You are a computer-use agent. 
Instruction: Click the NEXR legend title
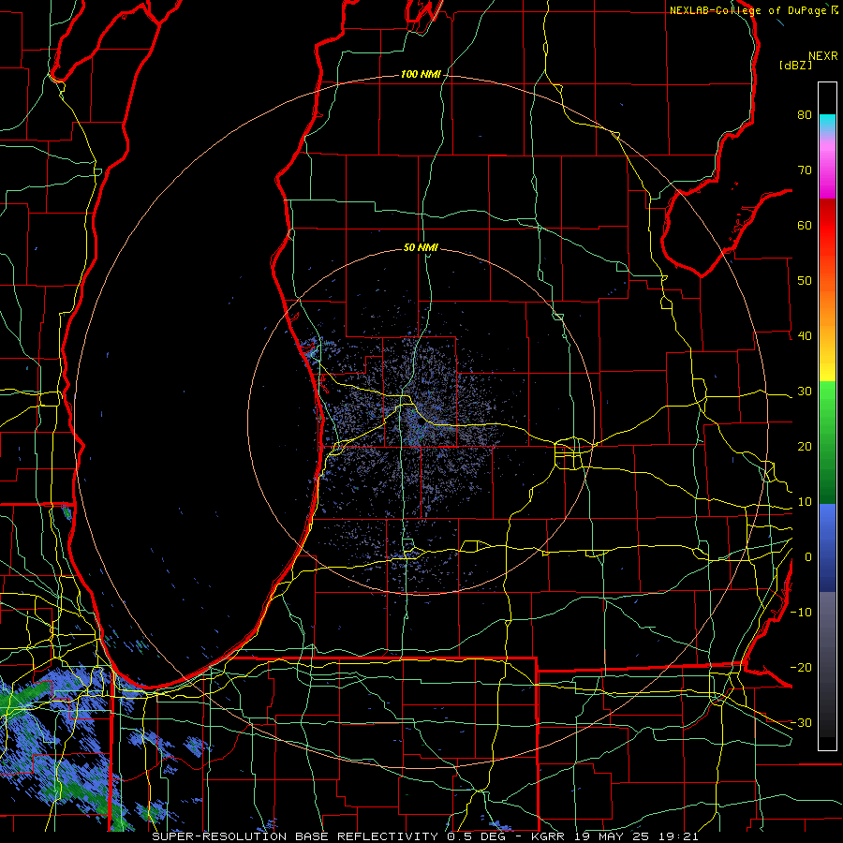823,56
